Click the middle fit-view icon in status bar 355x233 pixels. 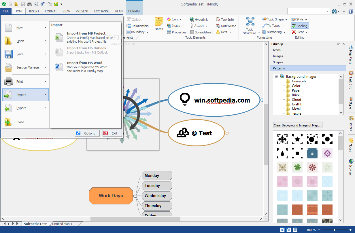(x=288, y=230)
